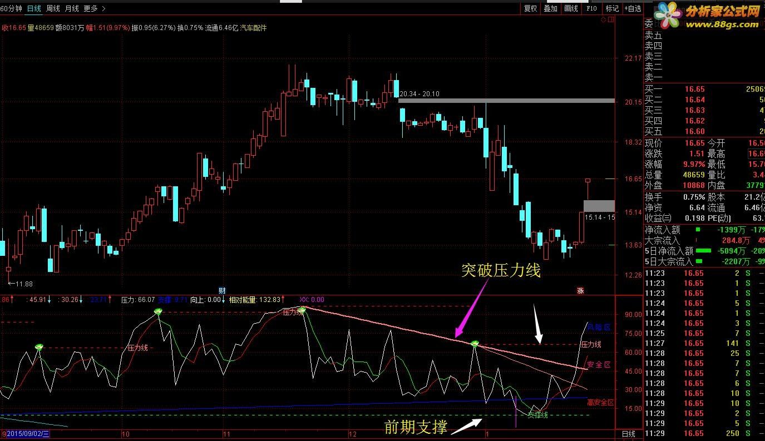
Task: Click the 叠加 overlay button
Action: point(551,8)
